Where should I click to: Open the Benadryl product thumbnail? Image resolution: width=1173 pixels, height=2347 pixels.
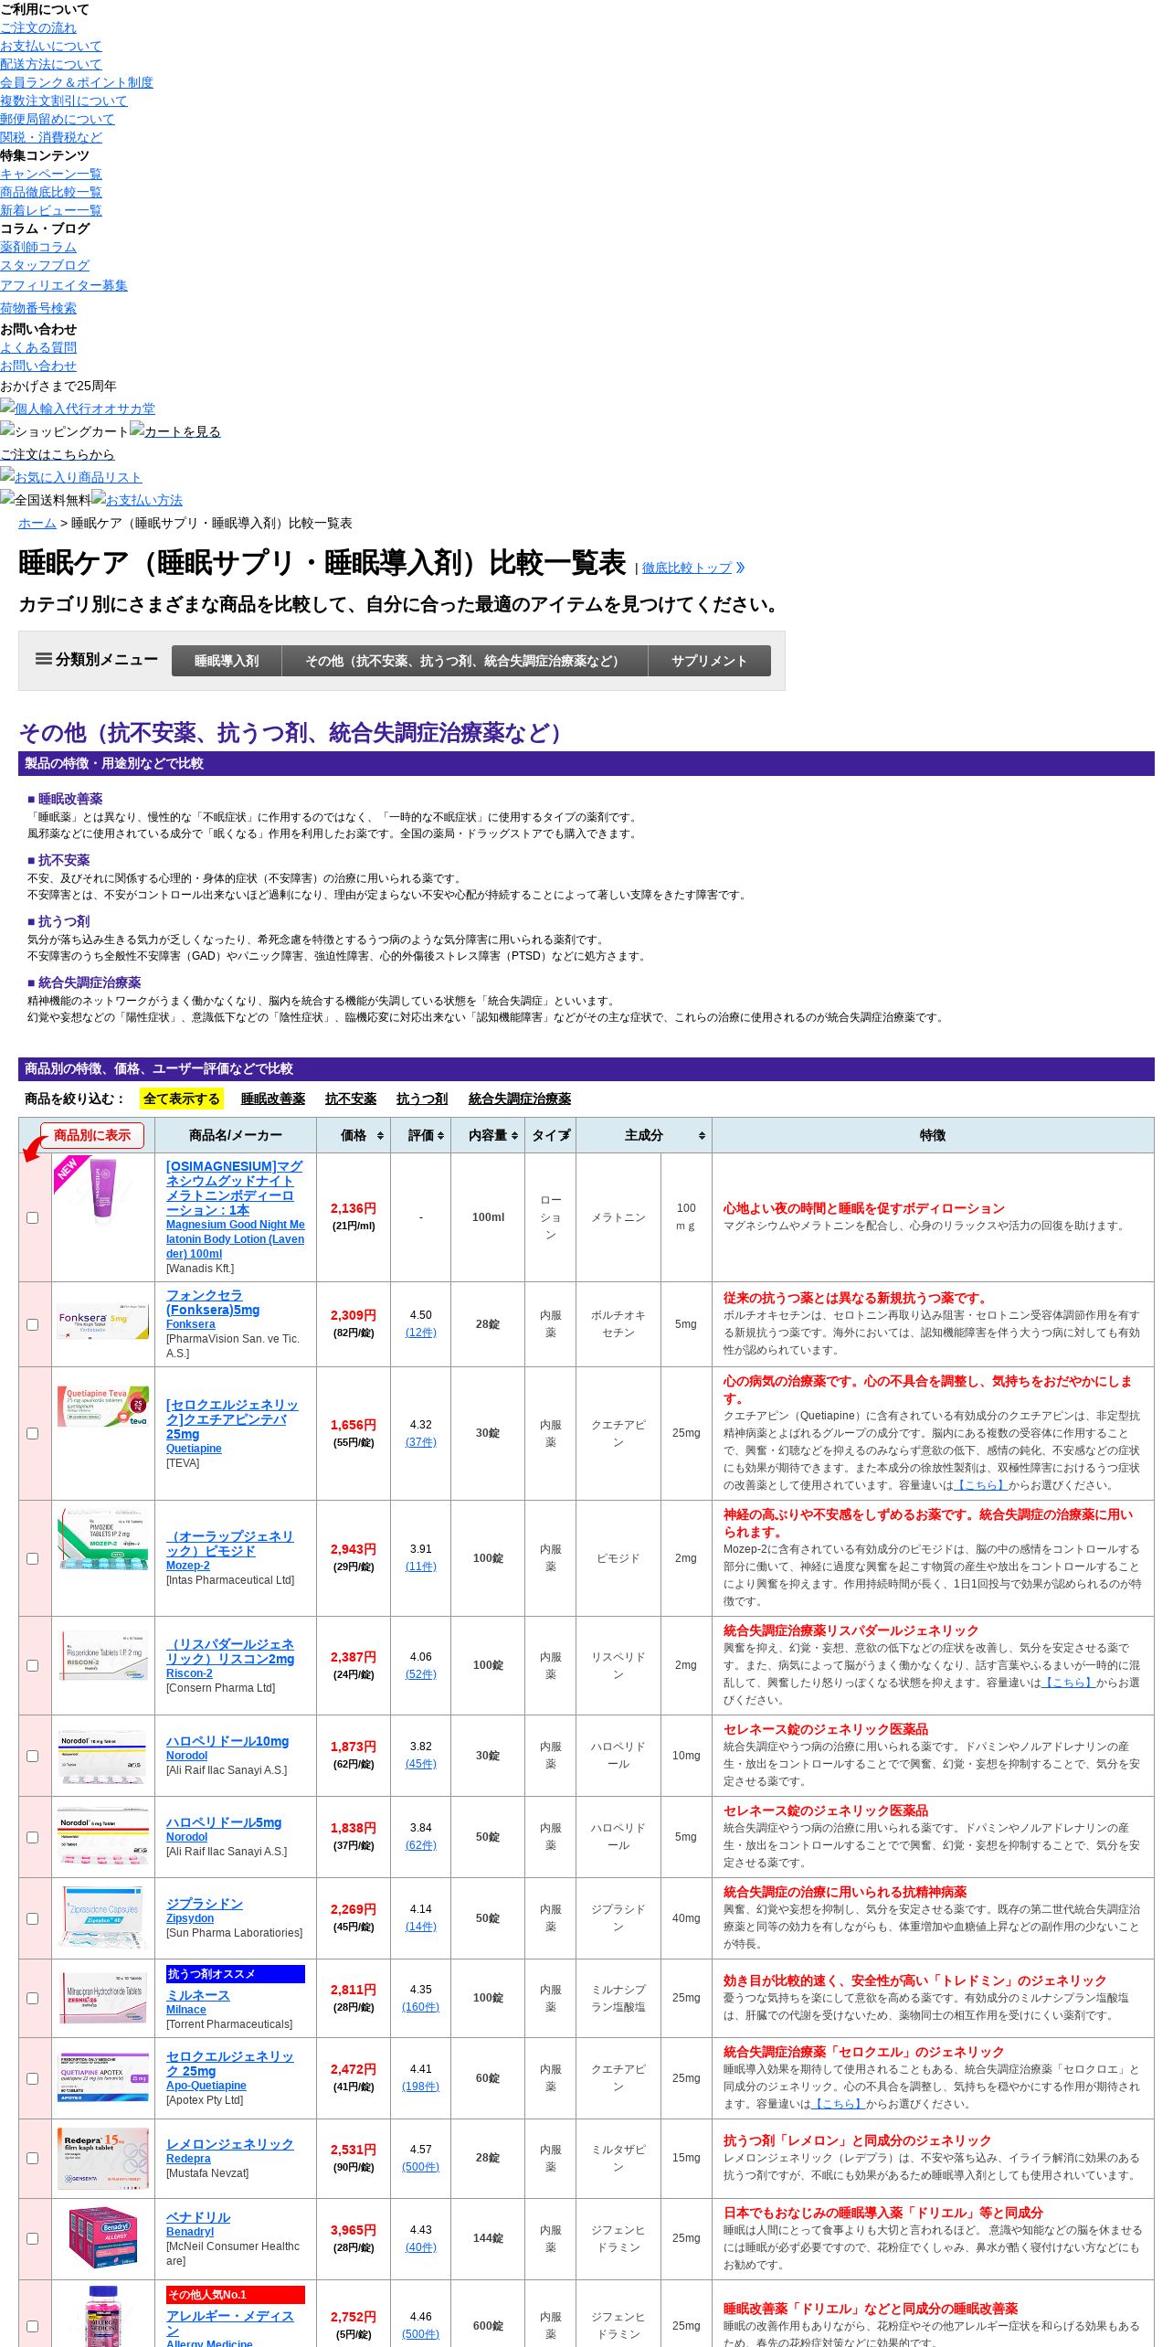(x=103, y=2237)
